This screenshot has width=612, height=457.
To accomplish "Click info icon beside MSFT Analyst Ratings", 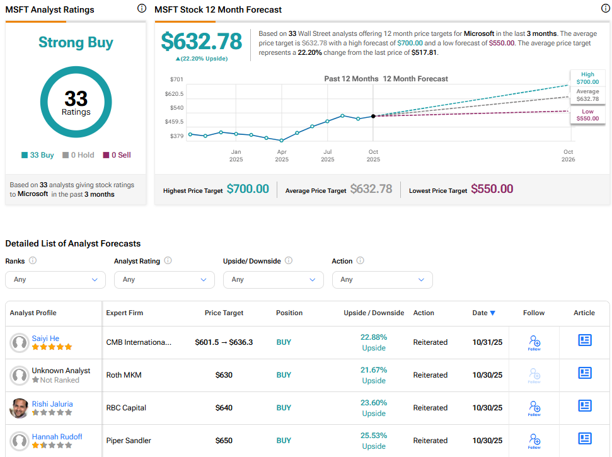I will [141, 9].
